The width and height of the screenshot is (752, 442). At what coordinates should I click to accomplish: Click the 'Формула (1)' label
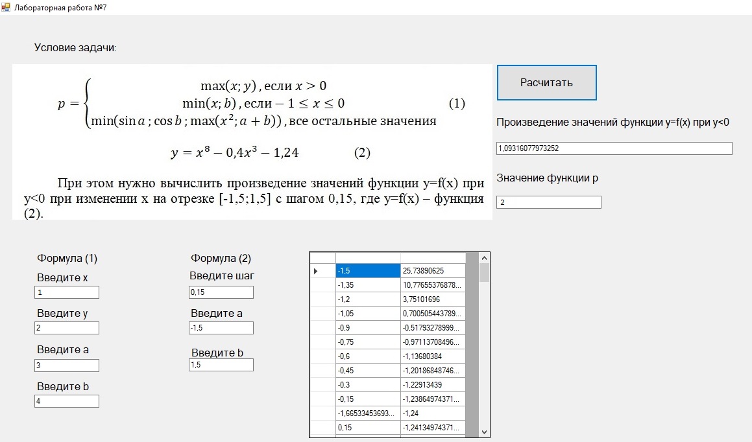coord(67,259)
